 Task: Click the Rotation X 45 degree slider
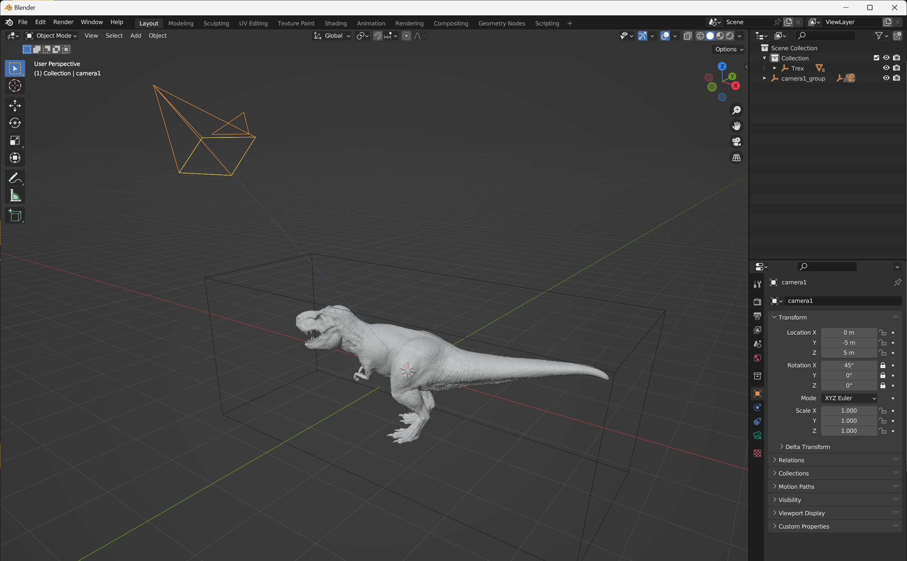click(849, 365)
